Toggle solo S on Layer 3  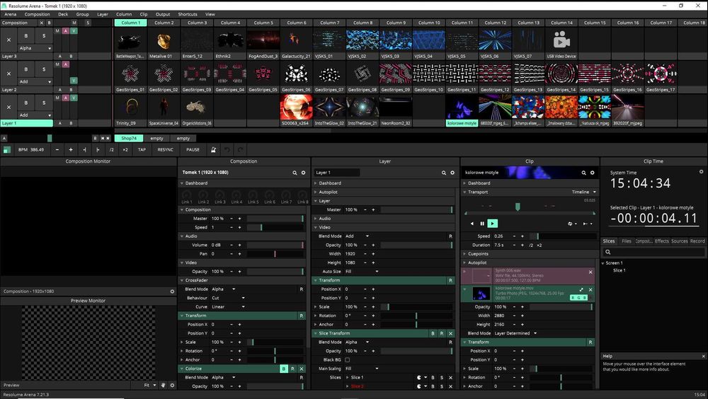(43, 35)
